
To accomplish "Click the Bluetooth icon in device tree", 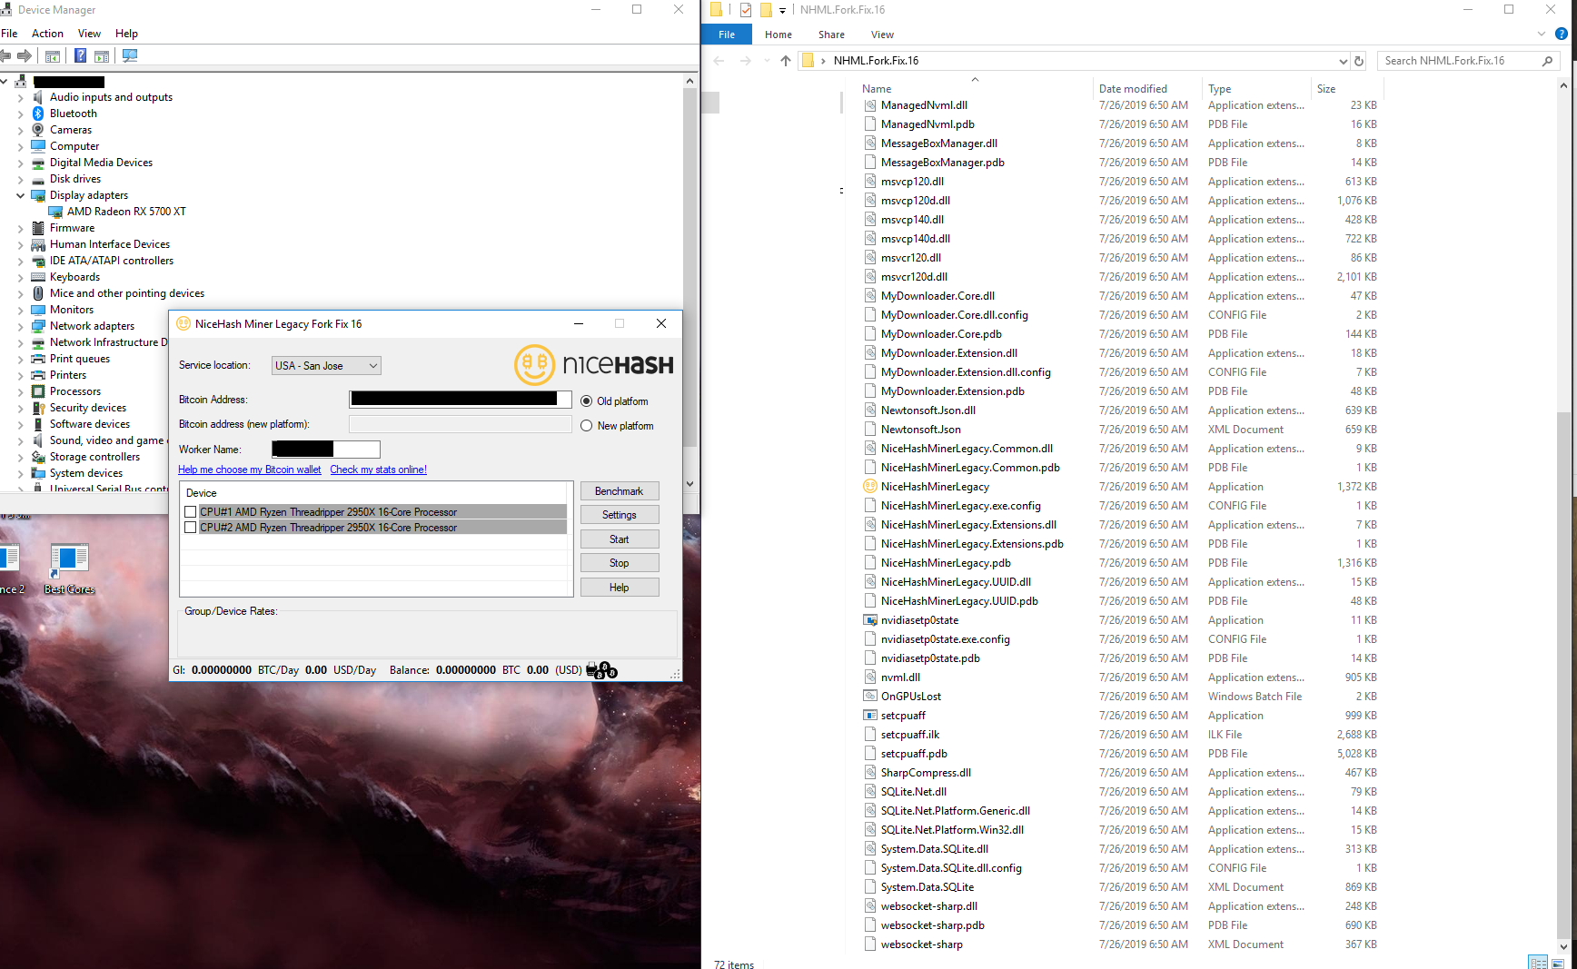I will coord(38,114).
